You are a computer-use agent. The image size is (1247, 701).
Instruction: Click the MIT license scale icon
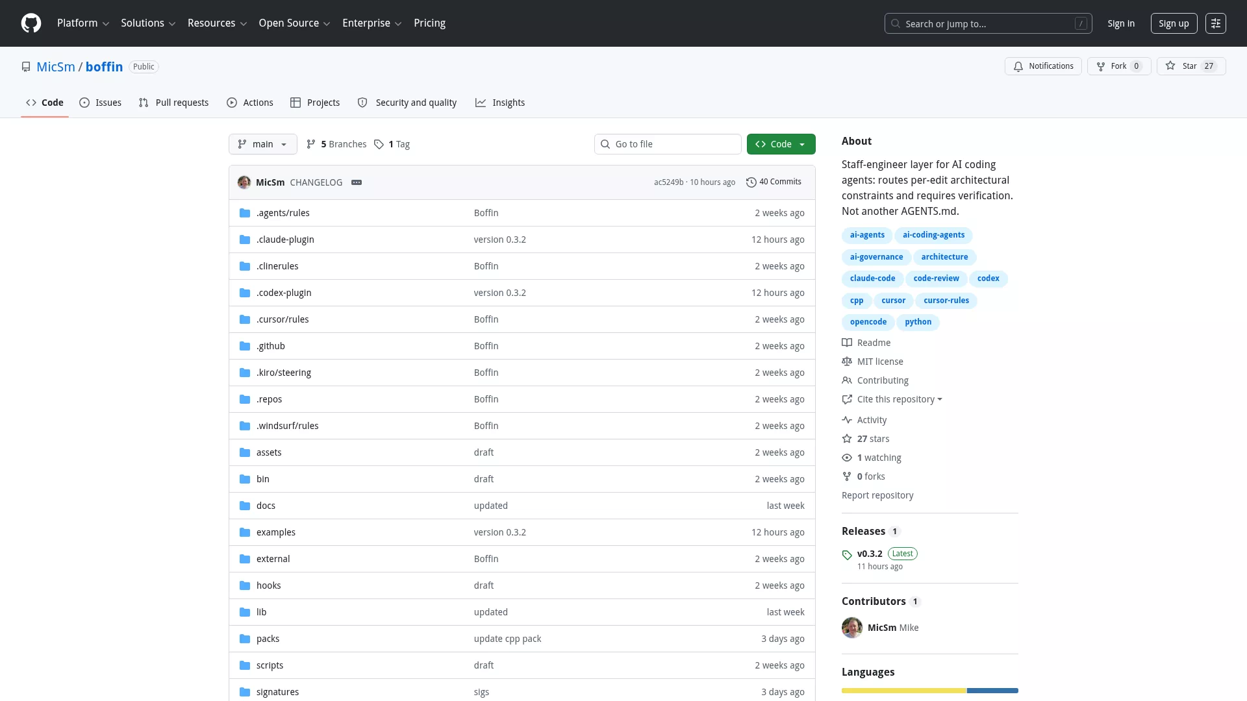pyautogui.click(x=847, y=362)
